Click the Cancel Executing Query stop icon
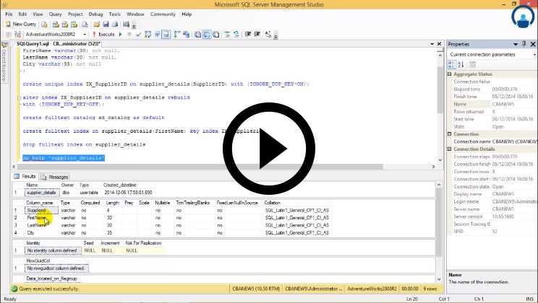Image resolution: width=538 pixels, height=303 pixels. [x=129, y=34]
